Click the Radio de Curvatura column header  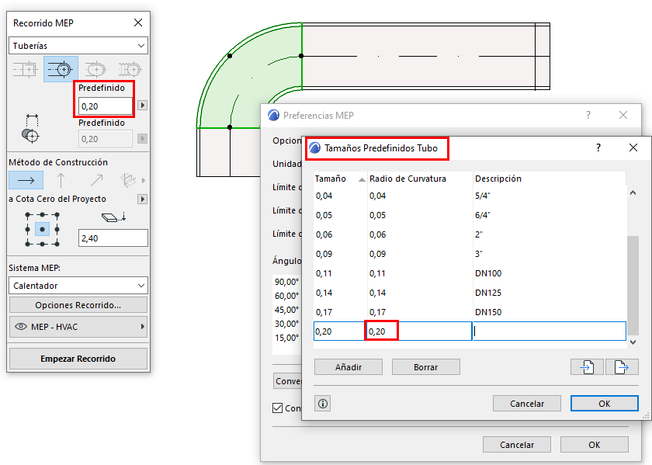coord(420,179)
